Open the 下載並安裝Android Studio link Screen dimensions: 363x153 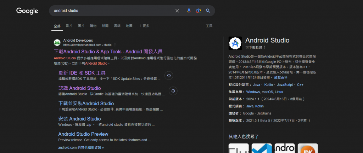86,104
